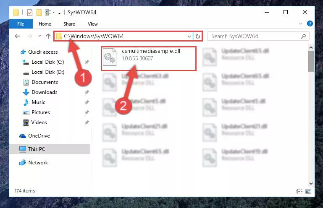This screenshot has width=323, height=208.
Task: Open the Customize Quick Access Toolbar dropdown arrow
Action: (59, 13)
